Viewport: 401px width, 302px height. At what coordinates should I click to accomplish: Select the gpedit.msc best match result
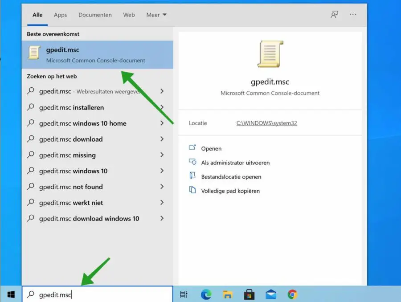tap(98, 54)
